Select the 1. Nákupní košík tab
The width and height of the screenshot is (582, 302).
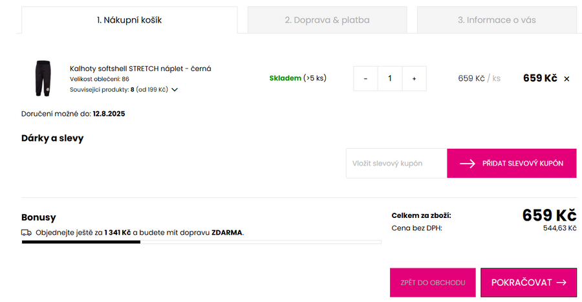point(129,20)
